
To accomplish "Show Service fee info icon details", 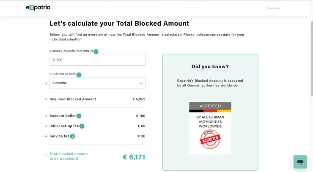I will tap(72, 136).
